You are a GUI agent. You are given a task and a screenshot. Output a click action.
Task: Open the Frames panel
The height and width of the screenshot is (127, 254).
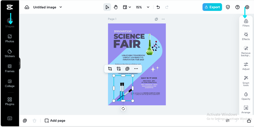coord(10,68)
